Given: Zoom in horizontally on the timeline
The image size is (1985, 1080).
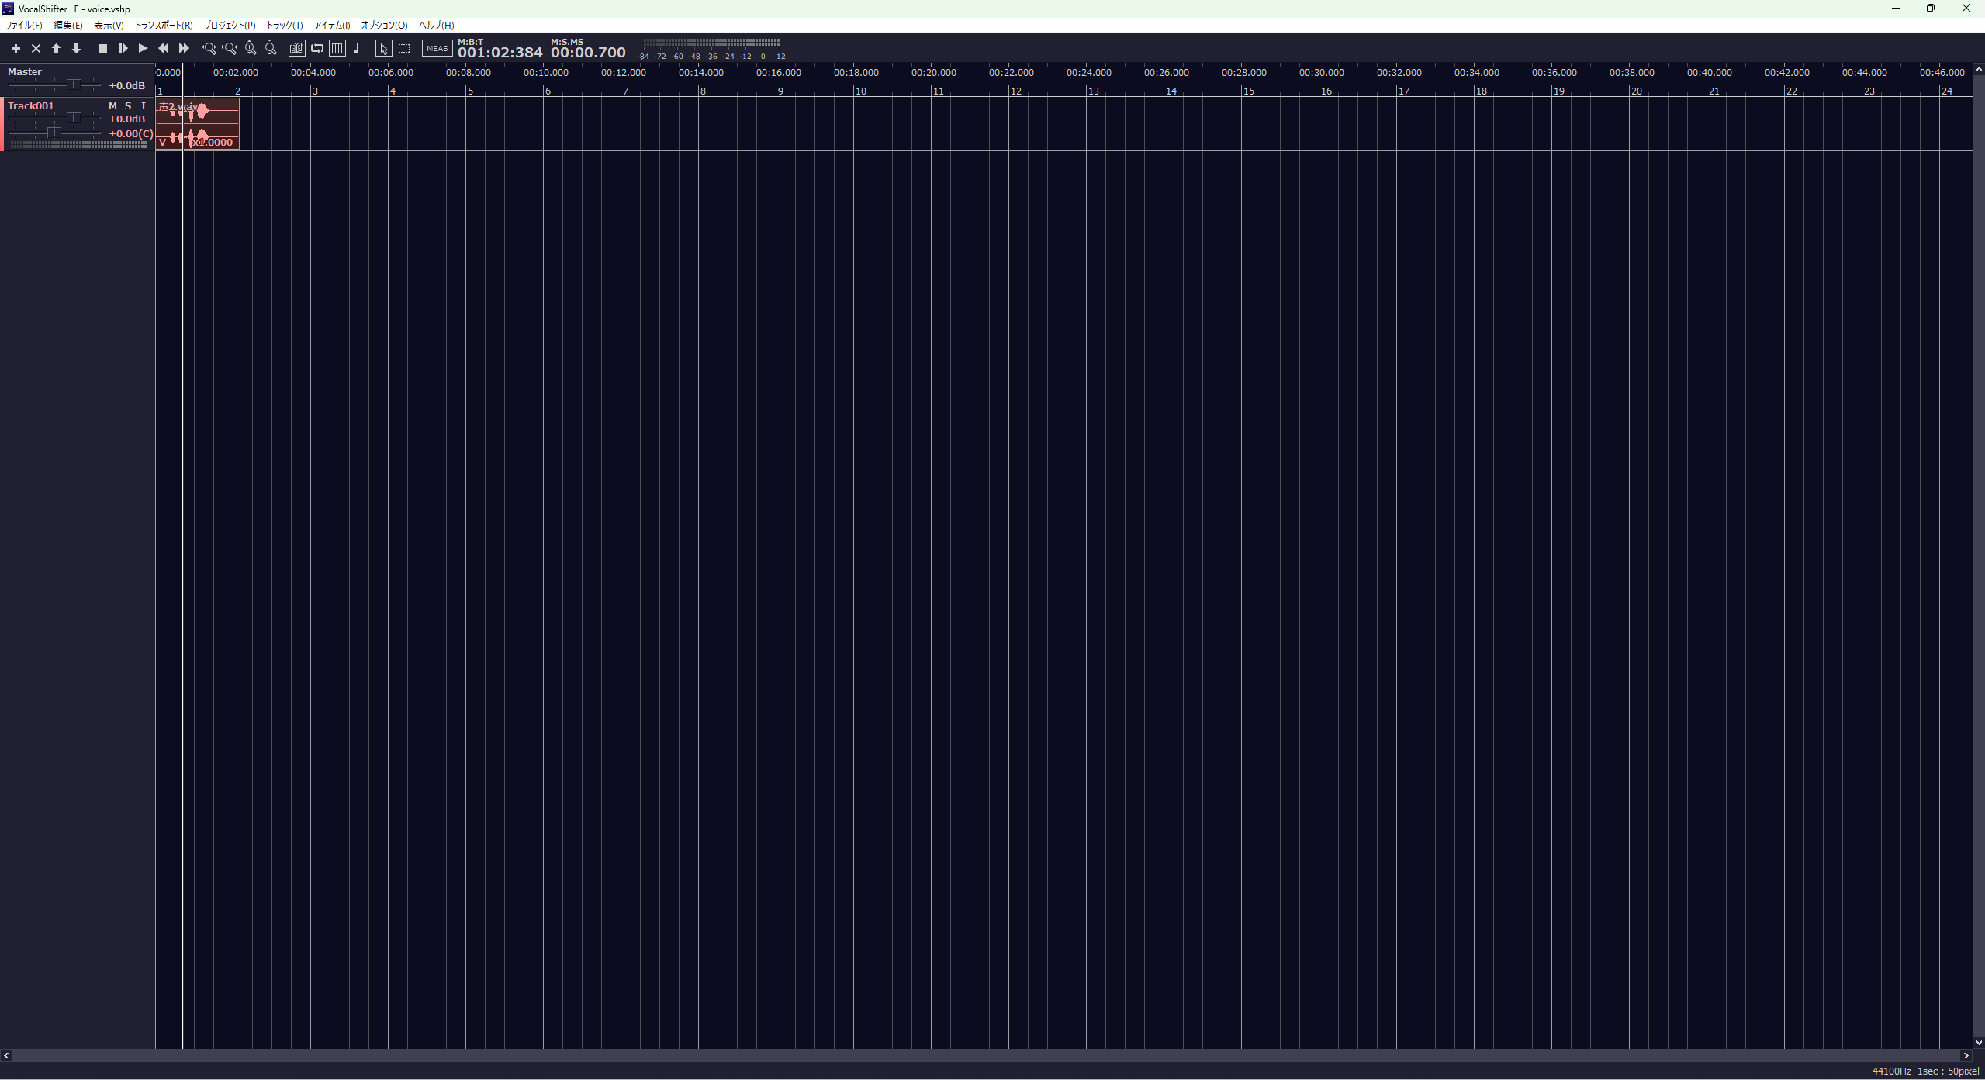Looking at the screenshot, I should 209,49.
